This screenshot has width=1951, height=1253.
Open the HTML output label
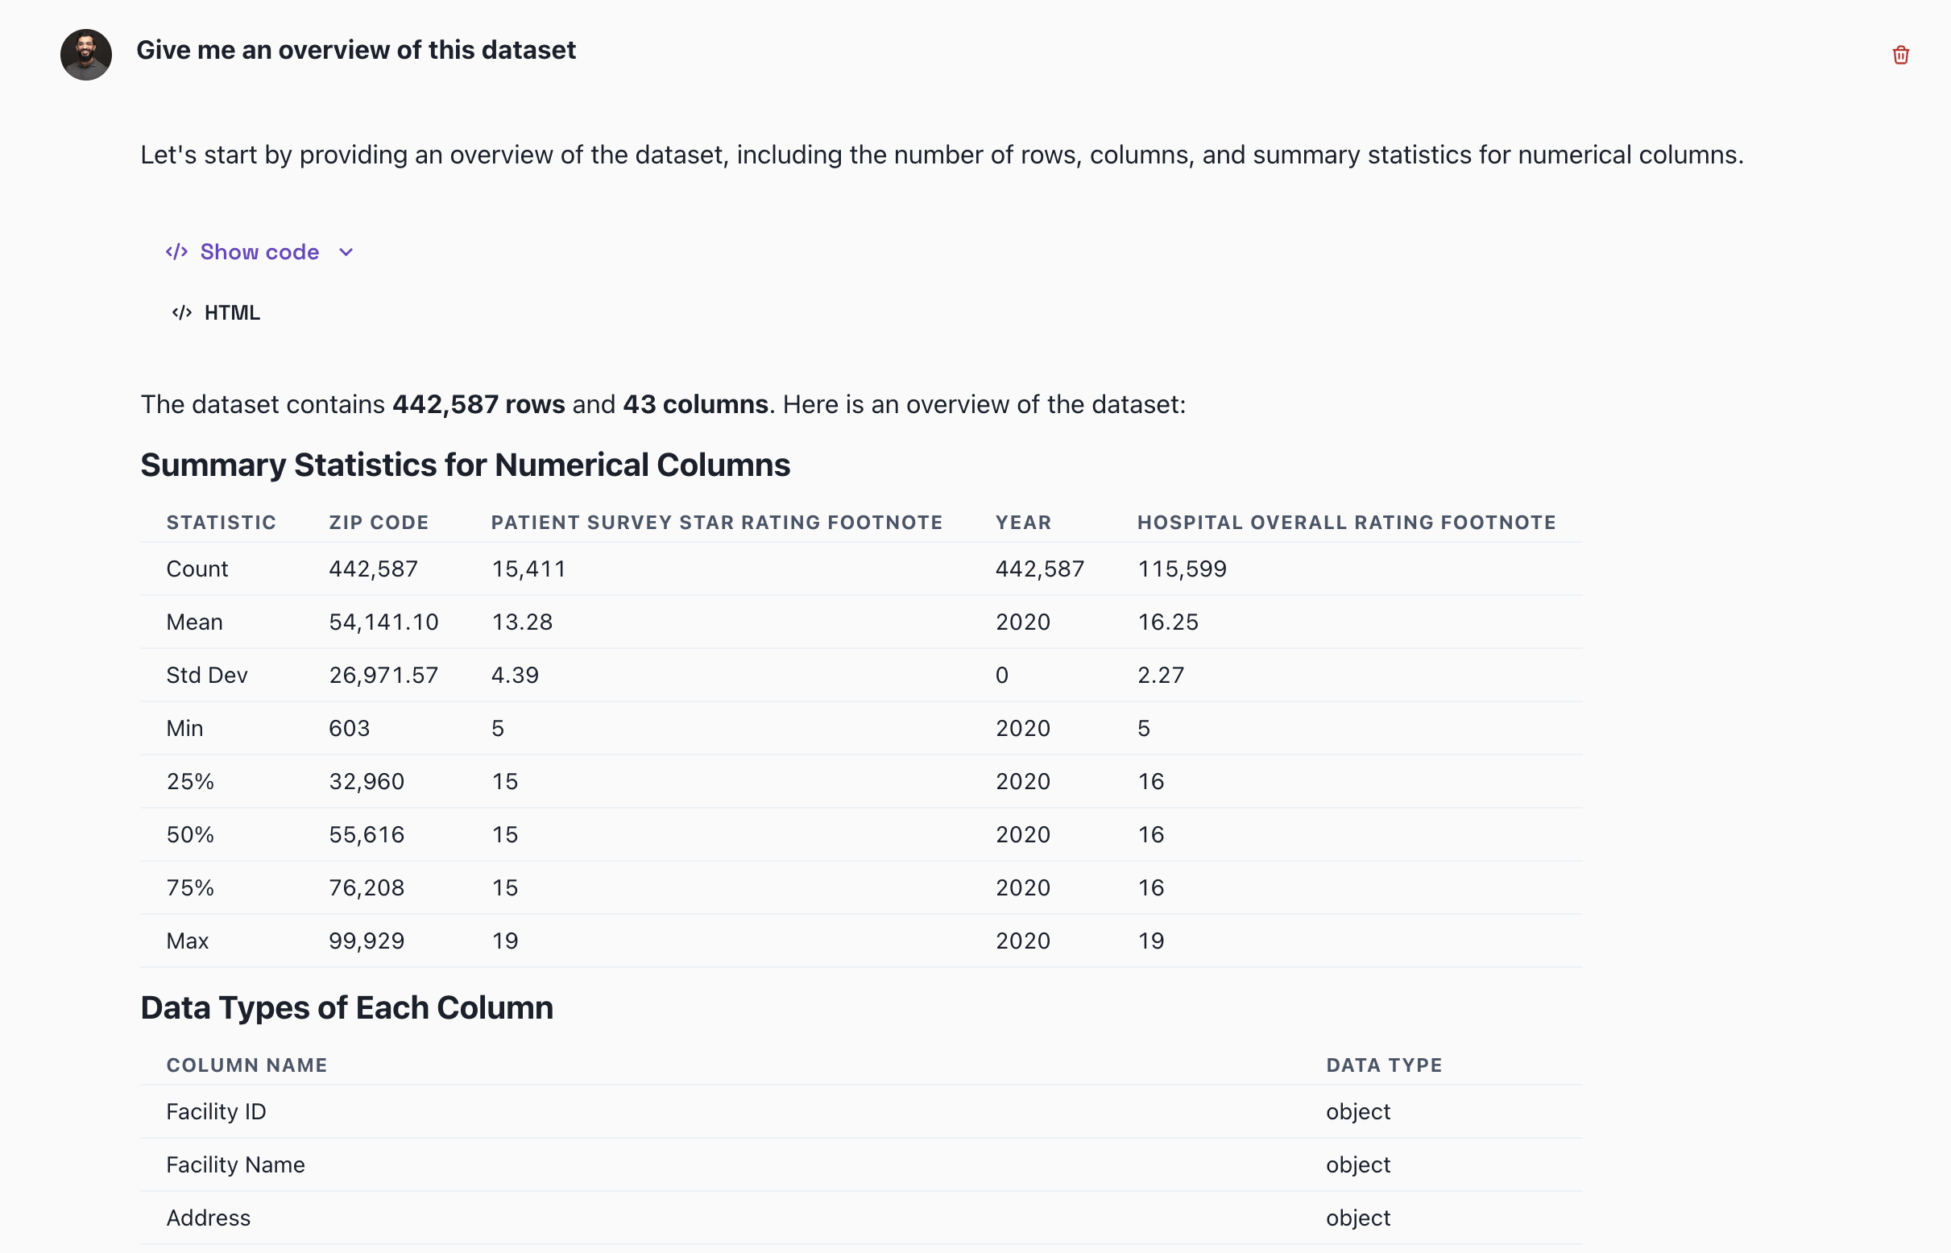(232, 312)
